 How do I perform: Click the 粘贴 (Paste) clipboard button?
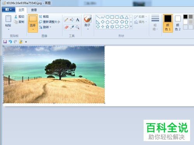click(x=8, y=21)
